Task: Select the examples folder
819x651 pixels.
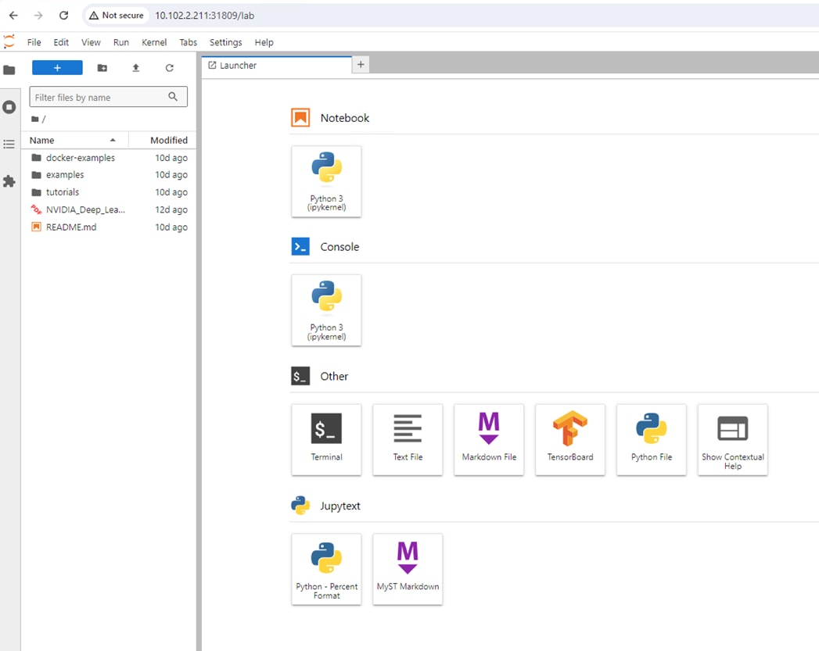Action: 109,175
